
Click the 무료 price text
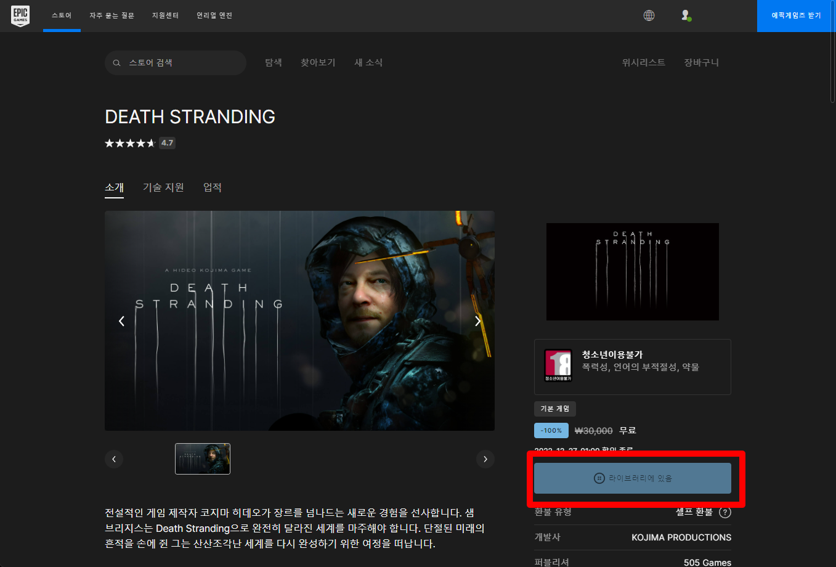[628, 431]
